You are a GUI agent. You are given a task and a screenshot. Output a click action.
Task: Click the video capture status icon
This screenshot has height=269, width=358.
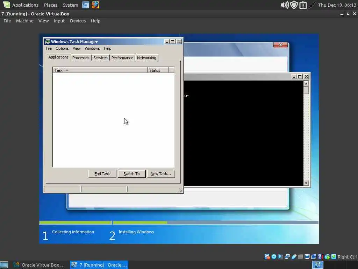click(314, 257)
